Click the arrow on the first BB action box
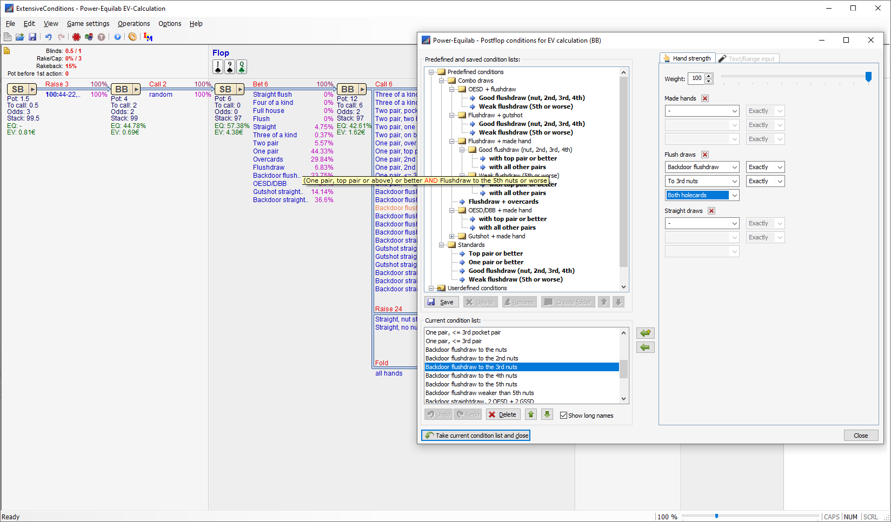The height and width of the screenshot is (522, 891). pyautogui.click(x=136, y=89)
